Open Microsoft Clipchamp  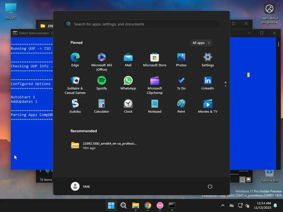pyautogui.click(x=155, y=85)
